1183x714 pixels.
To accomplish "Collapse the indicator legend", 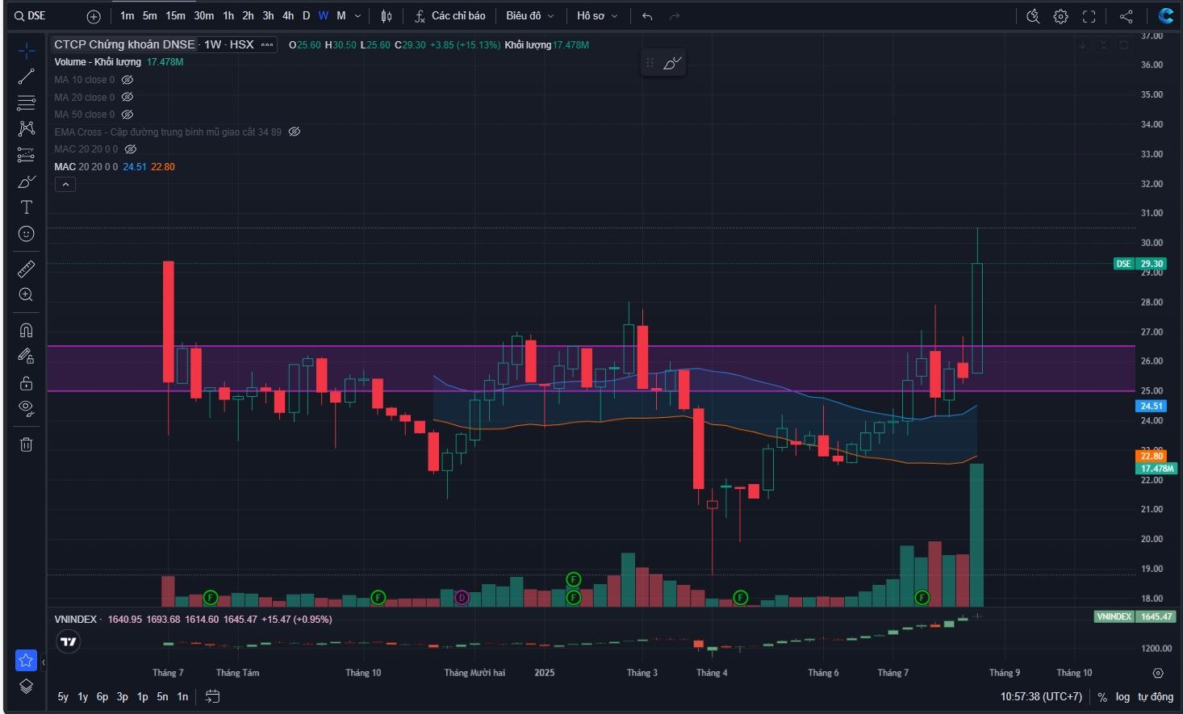I will [x=65, y=185].
